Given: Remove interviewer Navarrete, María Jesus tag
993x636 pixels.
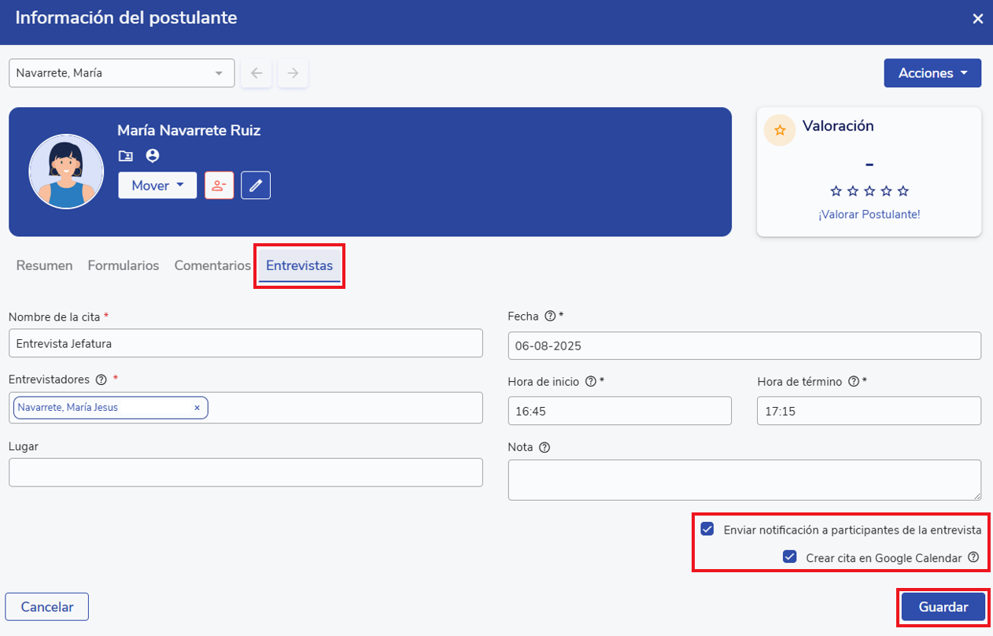Looking at the screenshot, I should coord(197,408).
